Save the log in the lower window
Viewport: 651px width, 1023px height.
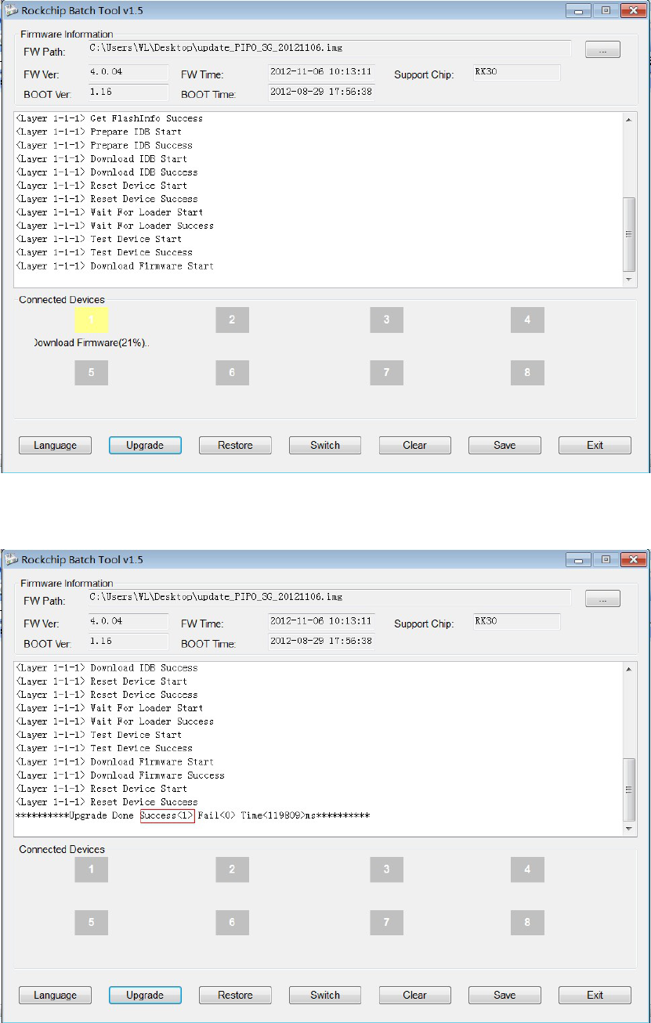505,995
